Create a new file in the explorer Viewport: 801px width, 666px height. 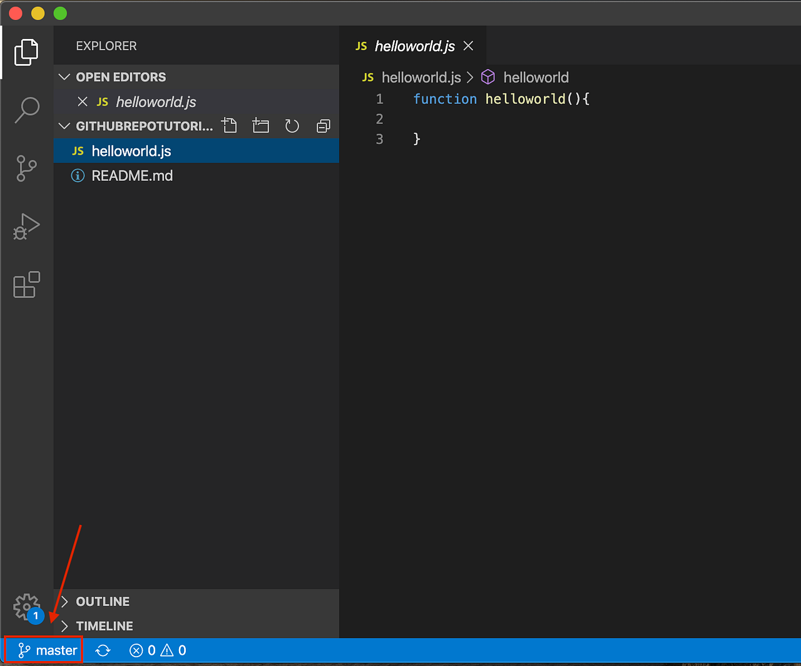click(x=229, y=125)
